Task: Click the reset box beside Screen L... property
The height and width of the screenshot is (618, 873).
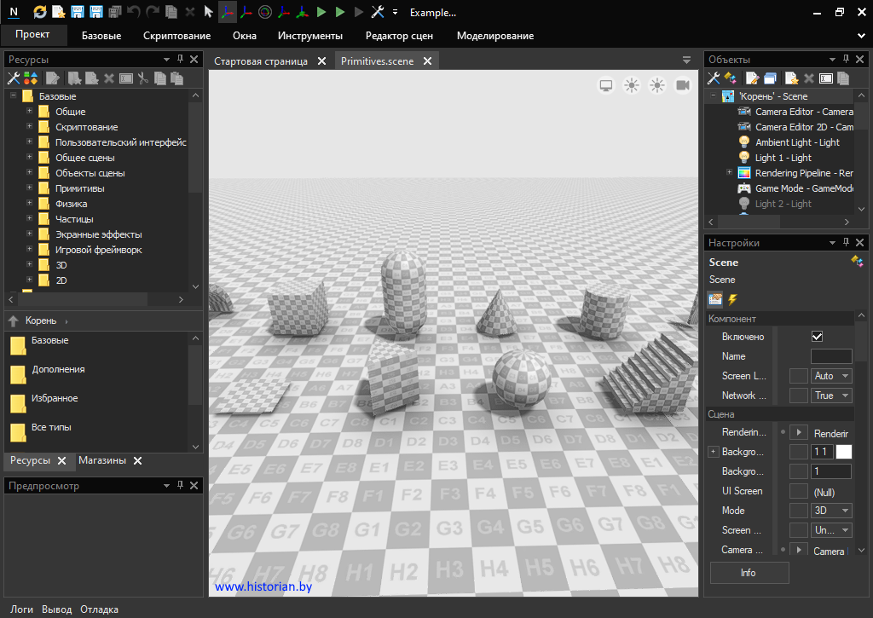Action: (x=798, y=376)
